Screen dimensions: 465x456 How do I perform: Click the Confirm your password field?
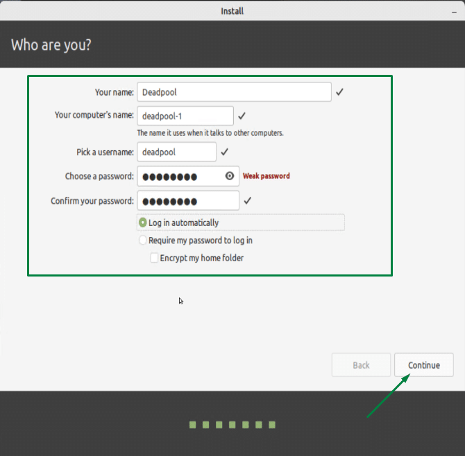pos(188,201)
